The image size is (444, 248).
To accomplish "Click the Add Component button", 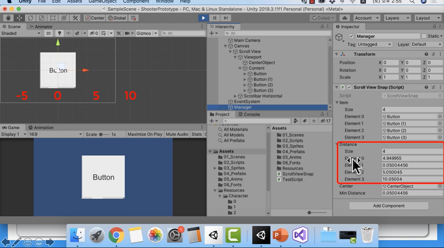I will tap(388, 206).
